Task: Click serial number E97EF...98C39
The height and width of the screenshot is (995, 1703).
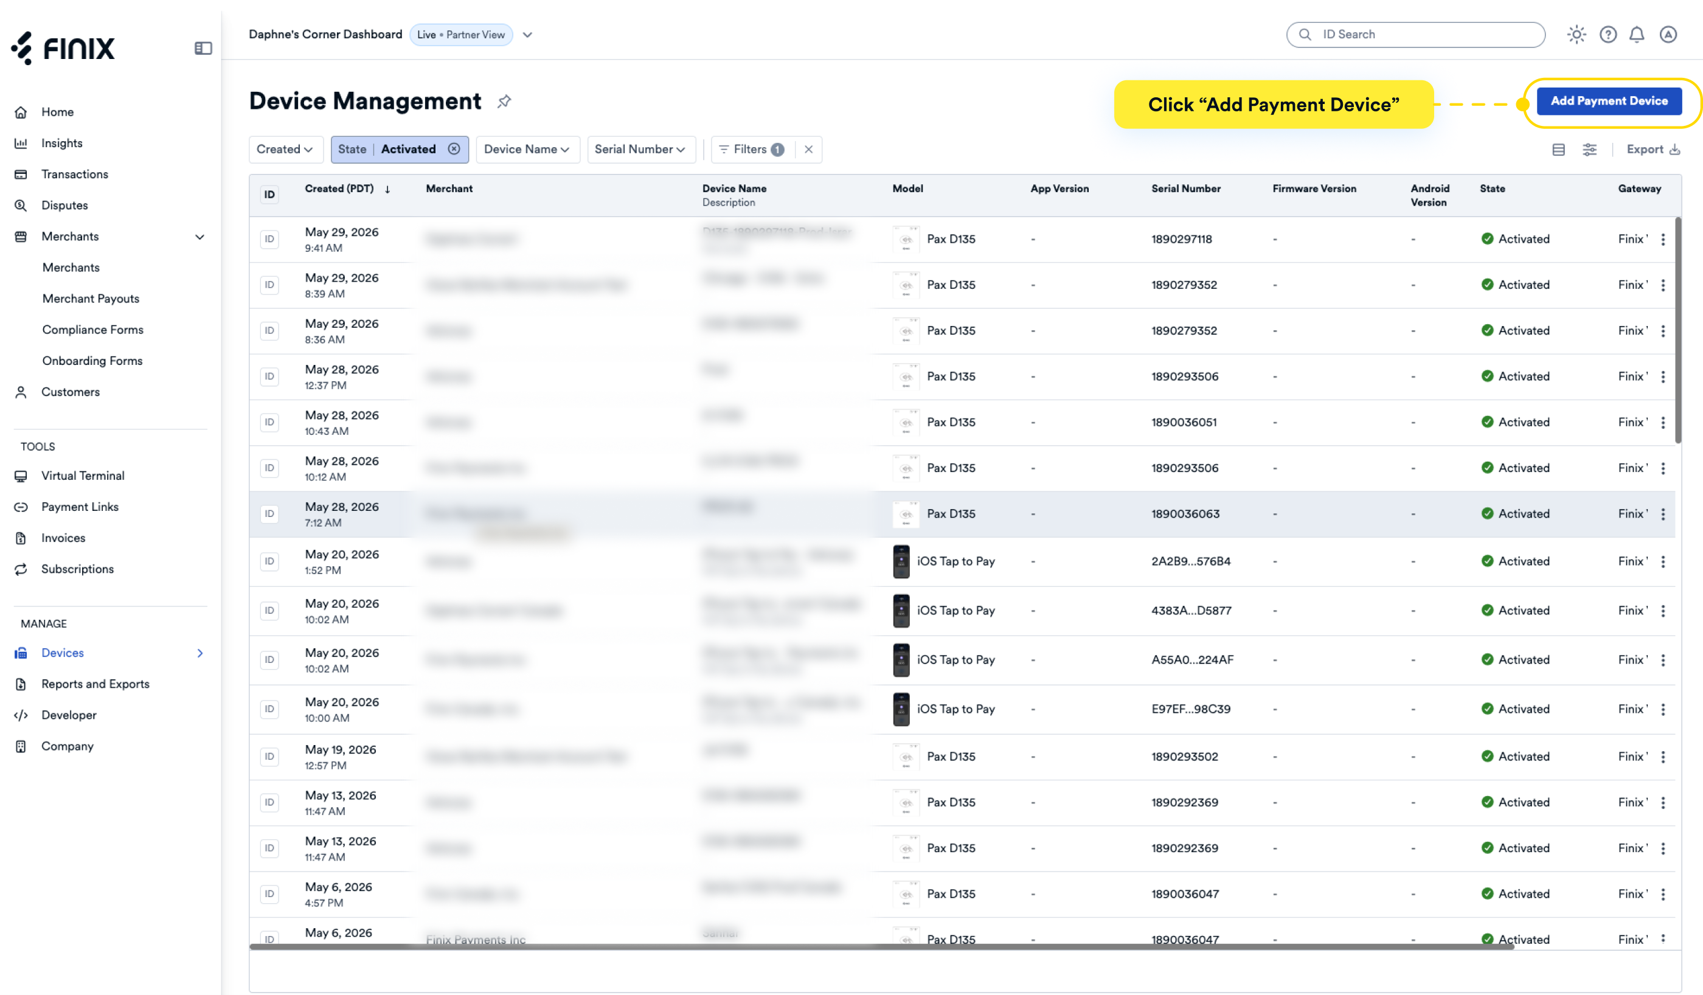Action: (1191, 709)
